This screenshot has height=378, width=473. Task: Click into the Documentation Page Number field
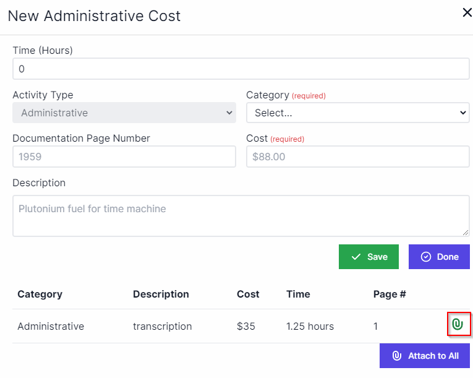coord(124,157)
